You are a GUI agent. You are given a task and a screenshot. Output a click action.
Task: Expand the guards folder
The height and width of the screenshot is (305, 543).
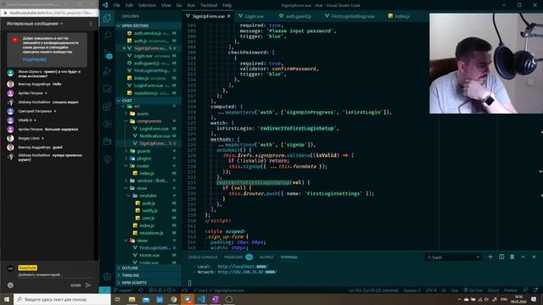click(x=143, y=151)
